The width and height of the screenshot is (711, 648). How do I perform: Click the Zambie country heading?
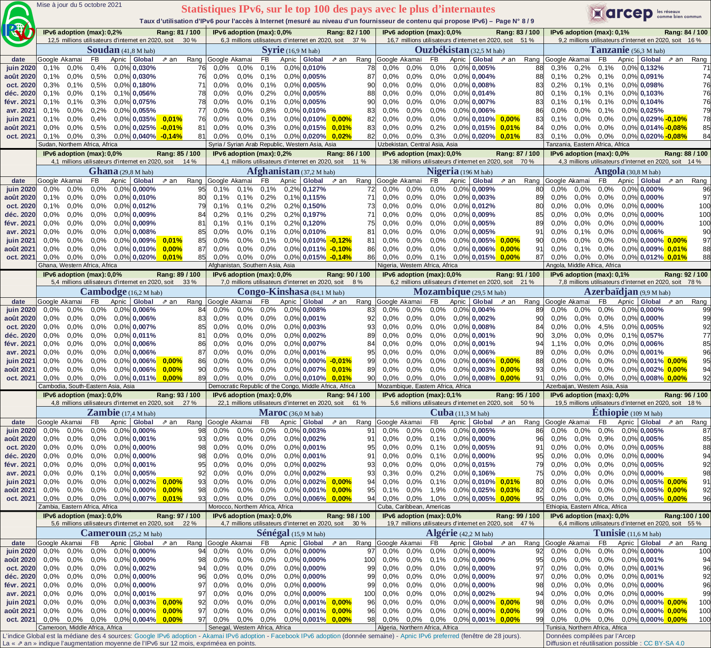(x=121, y=413)
